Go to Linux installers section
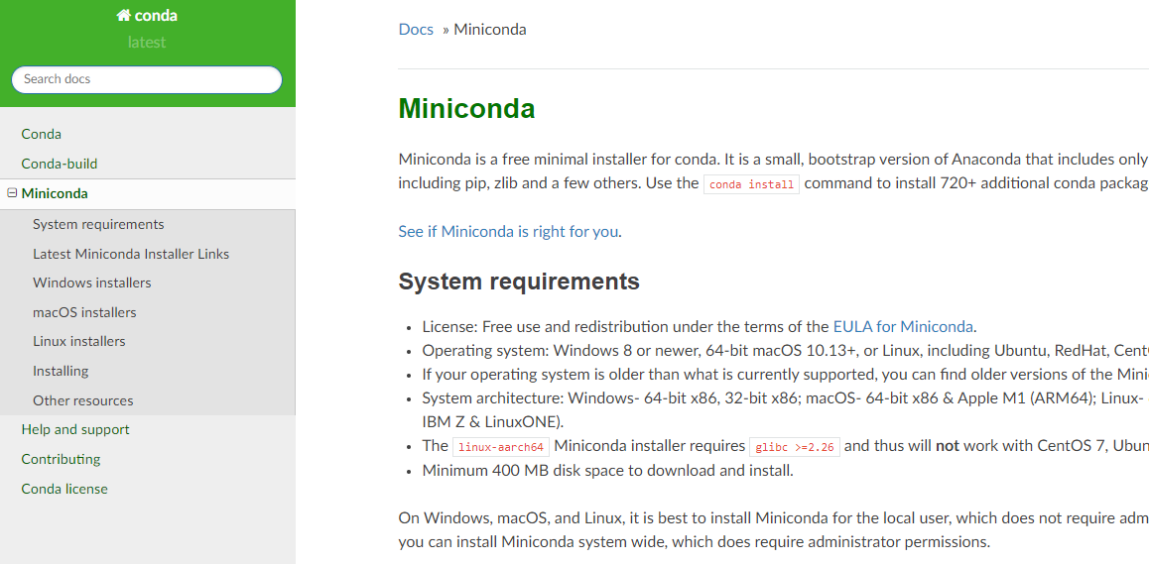 79,341
